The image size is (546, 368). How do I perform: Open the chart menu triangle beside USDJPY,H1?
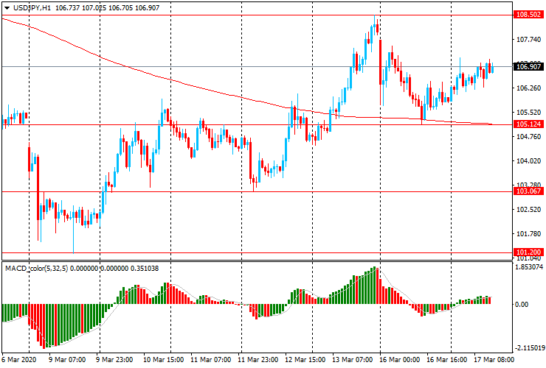7,7
